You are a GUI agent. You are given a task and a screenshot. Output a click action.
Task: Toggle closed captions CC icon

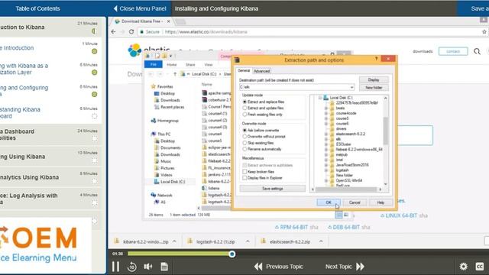480,267
